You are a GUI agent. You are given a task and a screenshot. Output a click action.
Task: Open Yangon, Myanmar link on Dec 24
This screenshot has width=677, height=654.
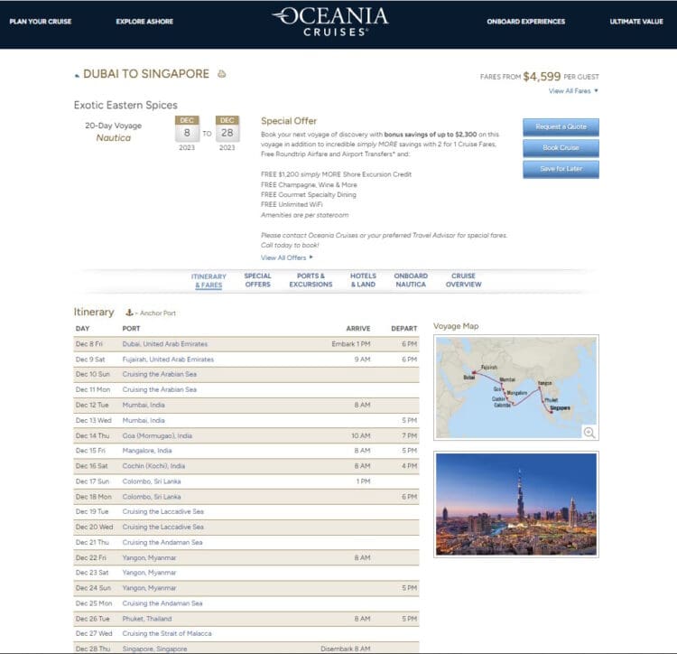(149, 588)
